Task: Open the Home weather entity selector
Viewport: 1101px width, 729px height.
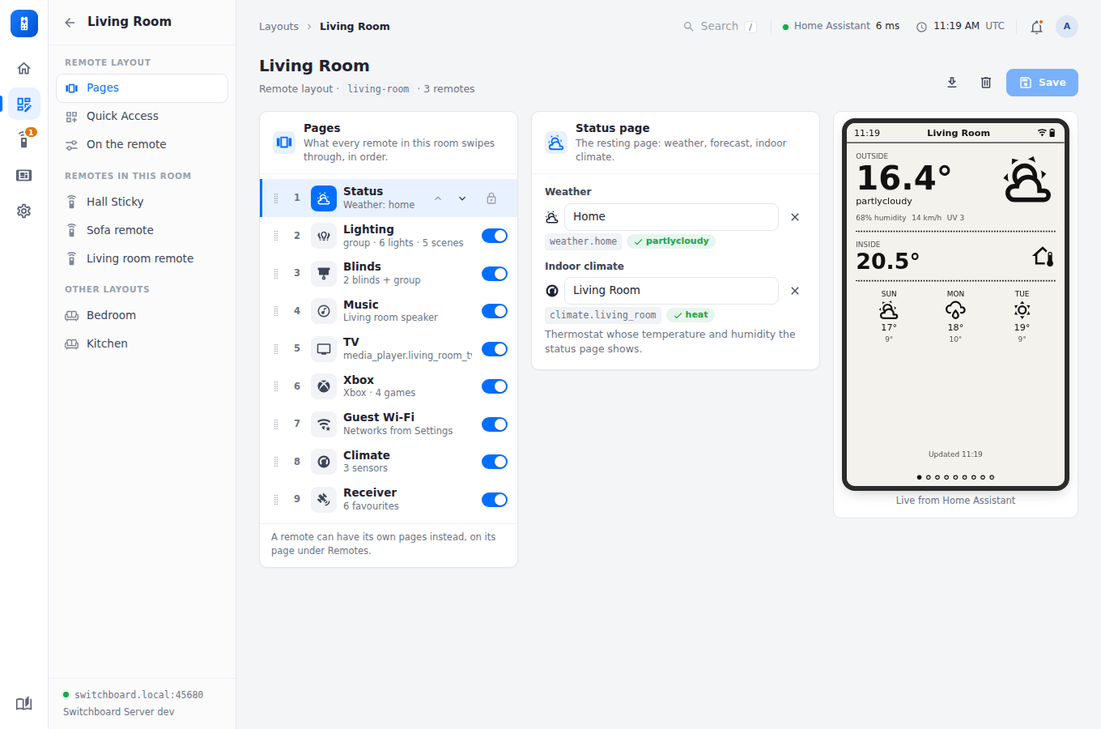Action: click(x=671, y=217)
